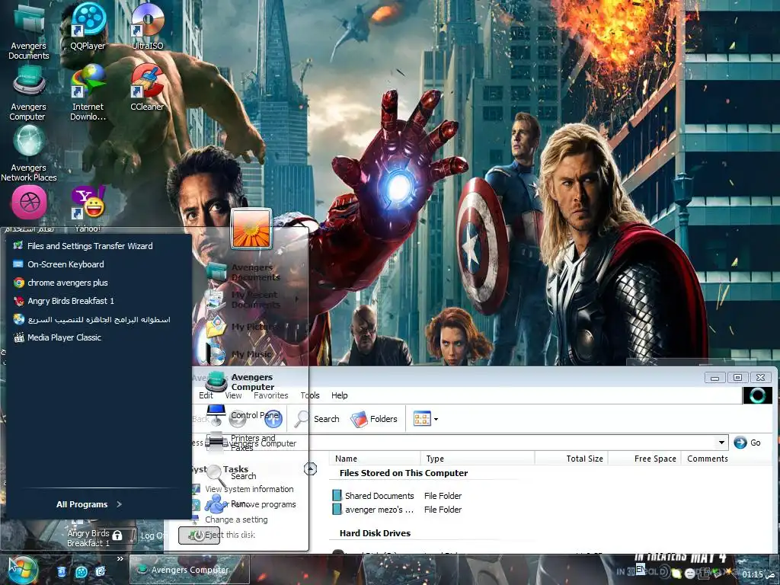
Task: Expand All Programs in the Start menu
Action: pos(89,504)
